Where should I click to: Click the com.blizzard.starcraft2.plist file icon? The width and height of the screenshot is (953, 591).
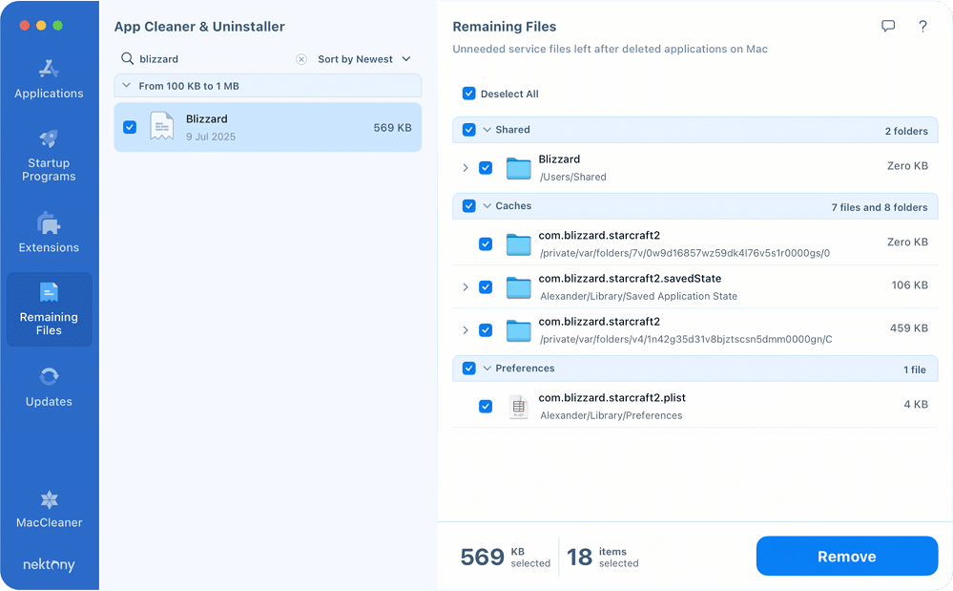[x=518, y=407]
